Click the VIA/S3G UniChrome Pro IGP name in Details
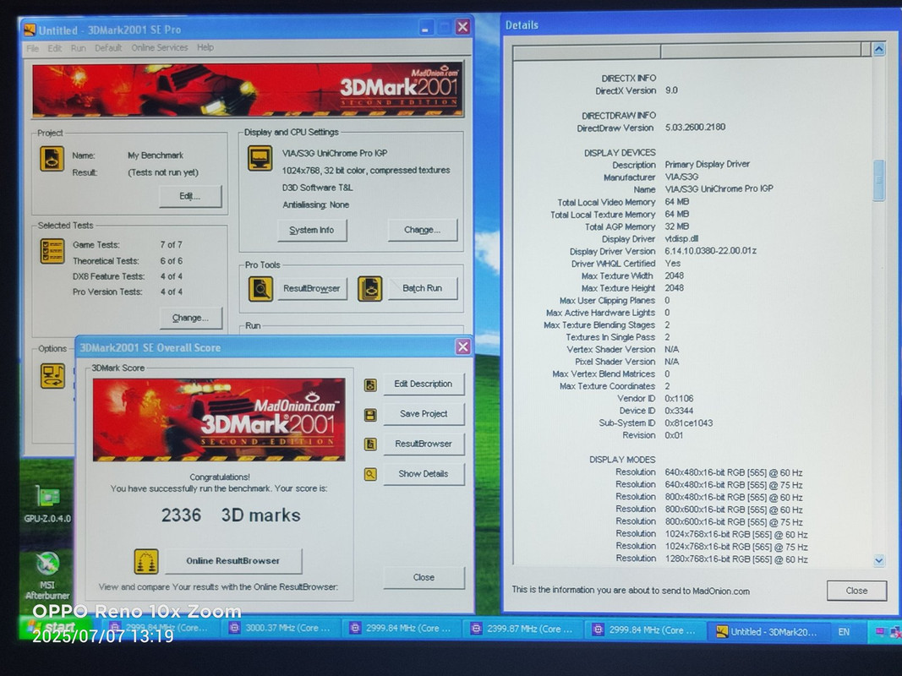 [719, 188]
